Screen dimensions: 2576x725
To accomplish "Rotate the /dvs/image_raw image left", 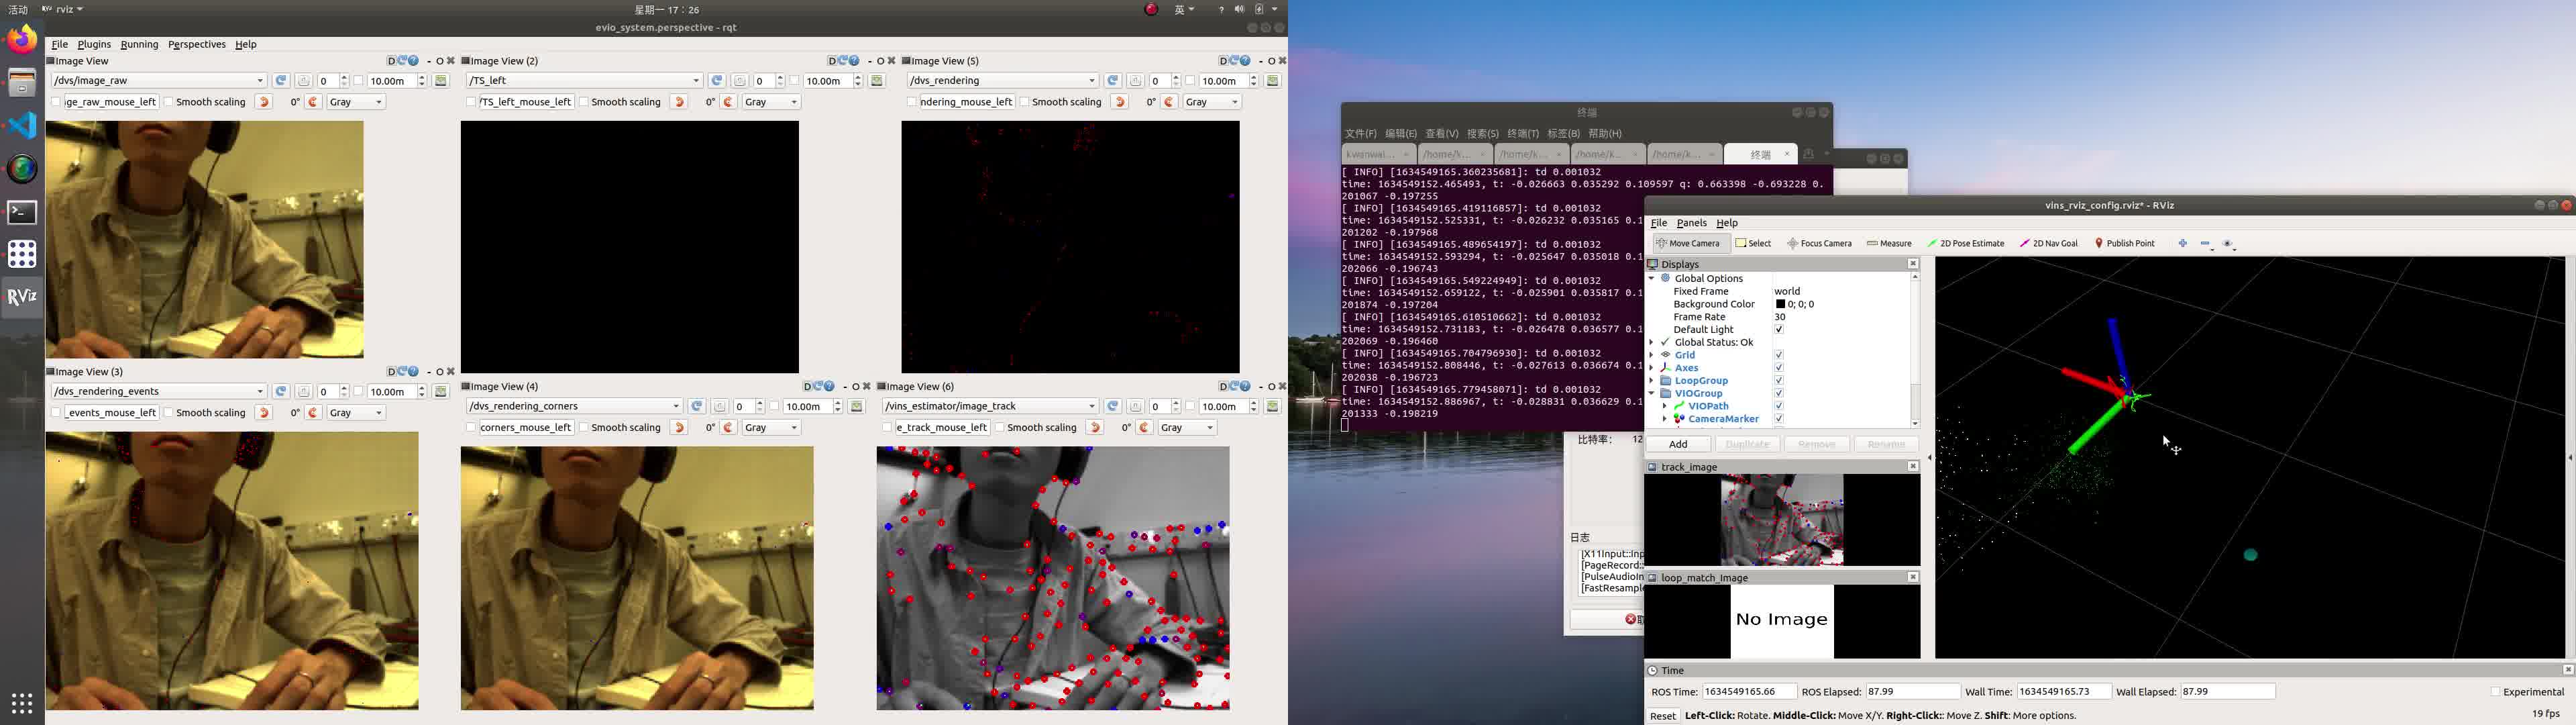I will (x=264, y=102).
